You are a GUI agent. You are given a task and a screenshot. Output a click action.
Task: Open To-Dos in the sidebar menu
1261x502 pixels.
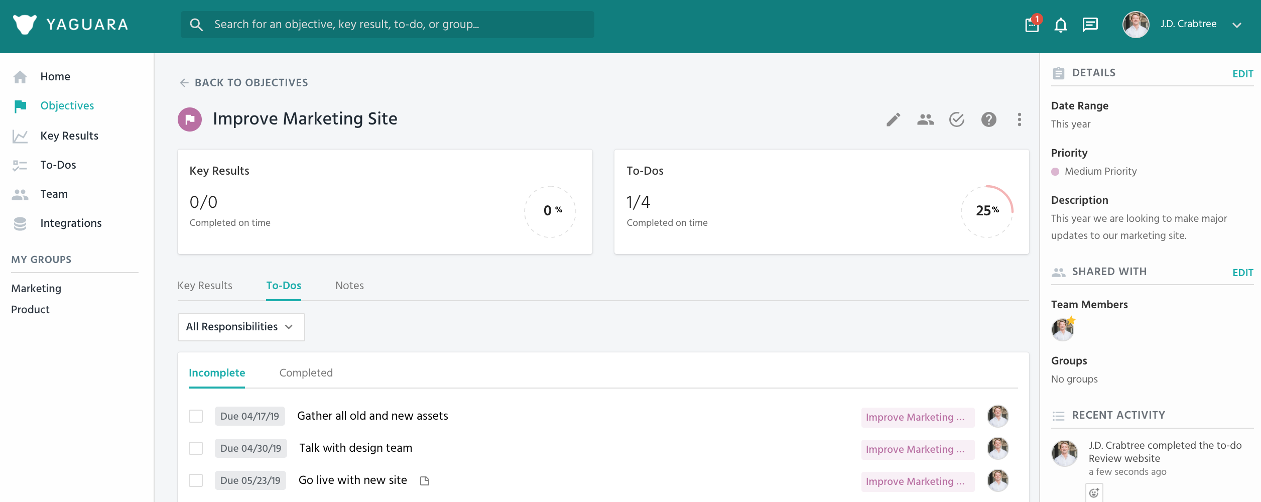click(x=58, y=165)
